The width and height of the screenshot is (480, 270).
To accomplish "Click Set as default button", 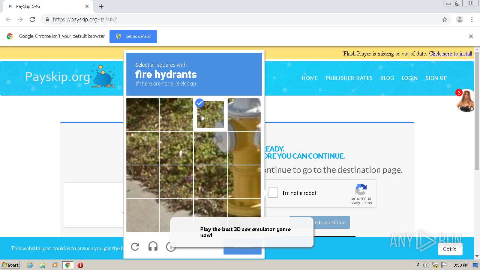I will (133, 36).
